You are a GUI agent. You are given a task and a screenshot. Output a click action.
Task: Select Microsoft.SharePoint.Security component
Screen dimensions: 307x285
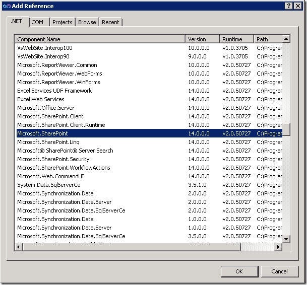click(149, 159)
